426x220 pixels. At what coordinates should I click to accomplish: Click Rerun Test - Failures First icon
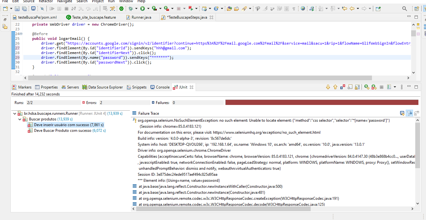pyautogui.click(x=374, y=87)
